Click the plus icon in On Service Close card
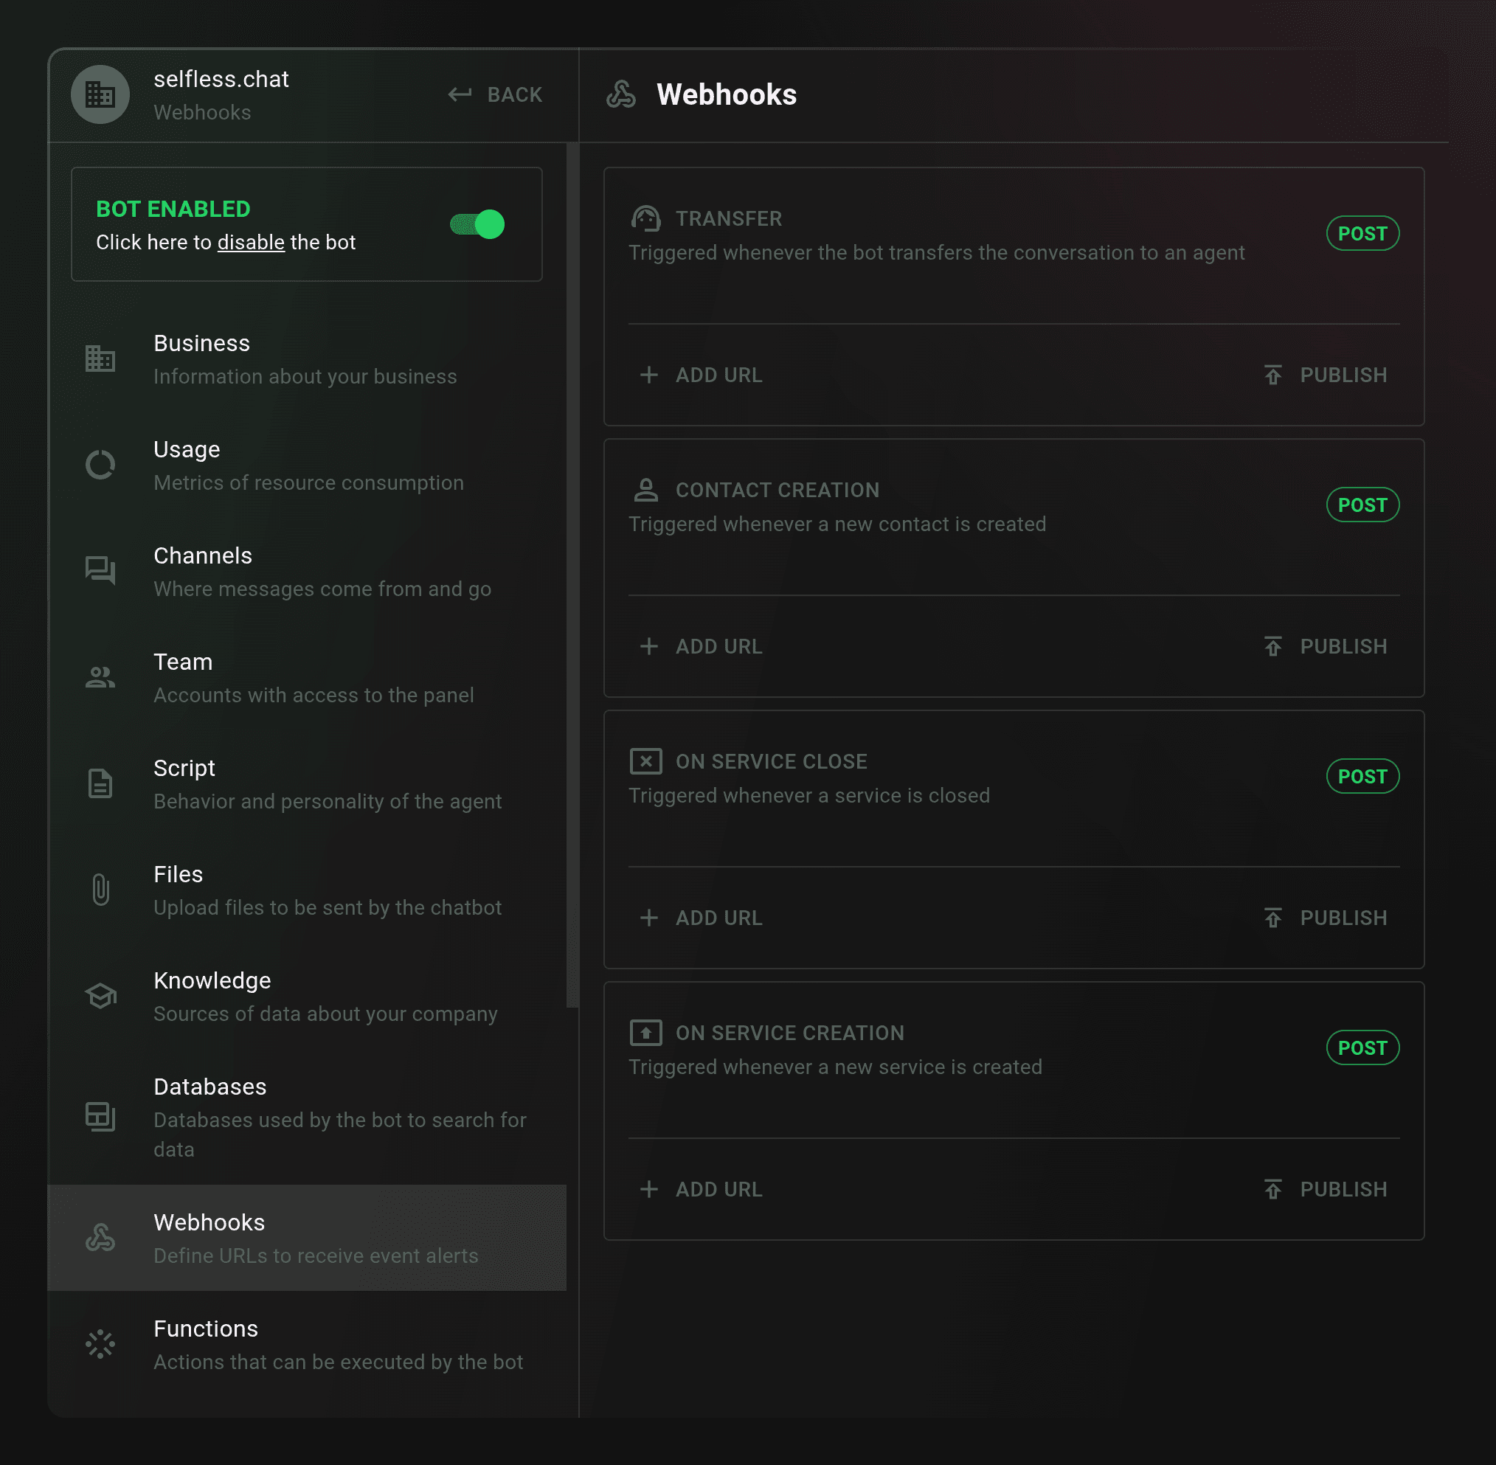 [648, 918]
